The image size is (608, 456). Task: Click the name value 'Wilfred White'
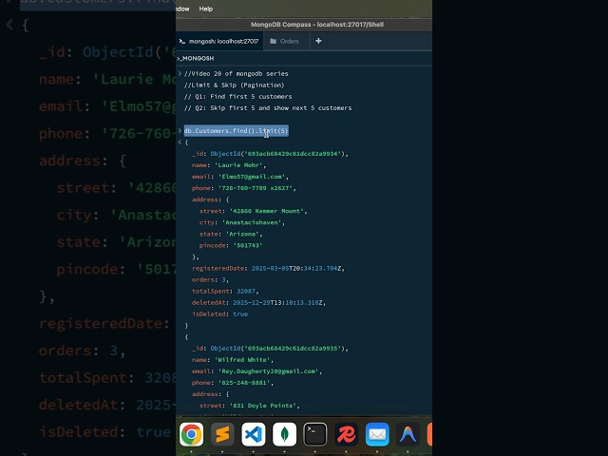click(x=244, y=360)
